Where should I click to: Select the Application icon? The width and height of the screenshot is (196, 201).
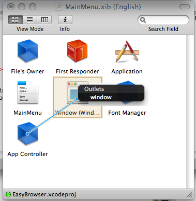[127, 51]
